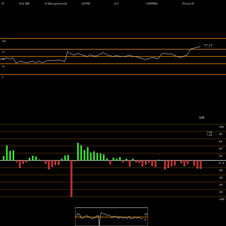
Task: Click the 40 label on the MR scale
Action: [x=221, y=149]
